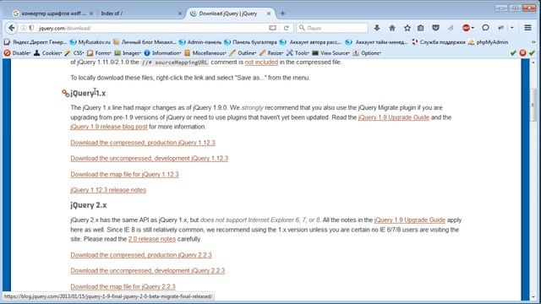Open the Служба поддержки bookmark
Viewport: 541px width, 304px height.
tap(438, 42)
